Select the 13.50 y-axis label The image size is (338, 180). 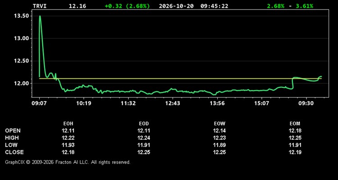21,16
